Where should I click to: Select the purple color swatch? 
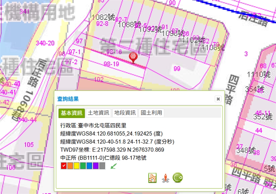tap(96, 166)
